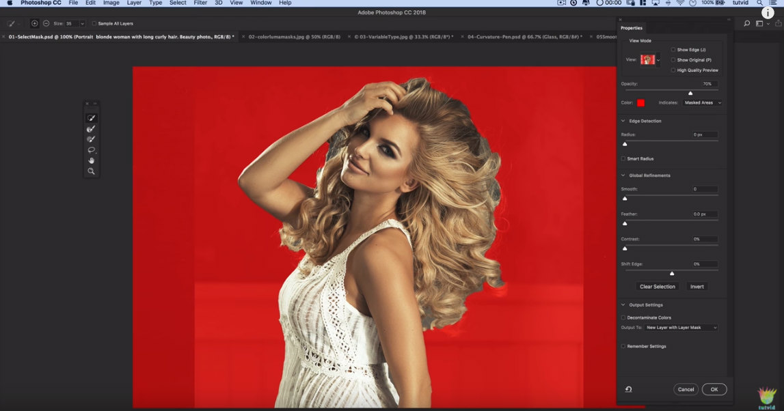Click the OK button
This screenshot has height=411, width=784.
pos(714,390)
